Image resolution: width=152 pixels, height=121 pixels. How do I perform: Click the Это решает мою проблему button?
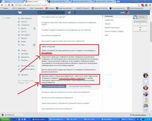54,86
